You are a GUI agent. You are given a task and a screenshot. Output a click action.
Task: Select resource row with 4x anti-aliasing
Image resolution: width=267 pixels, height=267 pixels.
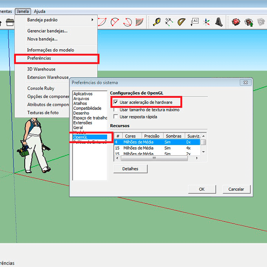tap(157, 148)
